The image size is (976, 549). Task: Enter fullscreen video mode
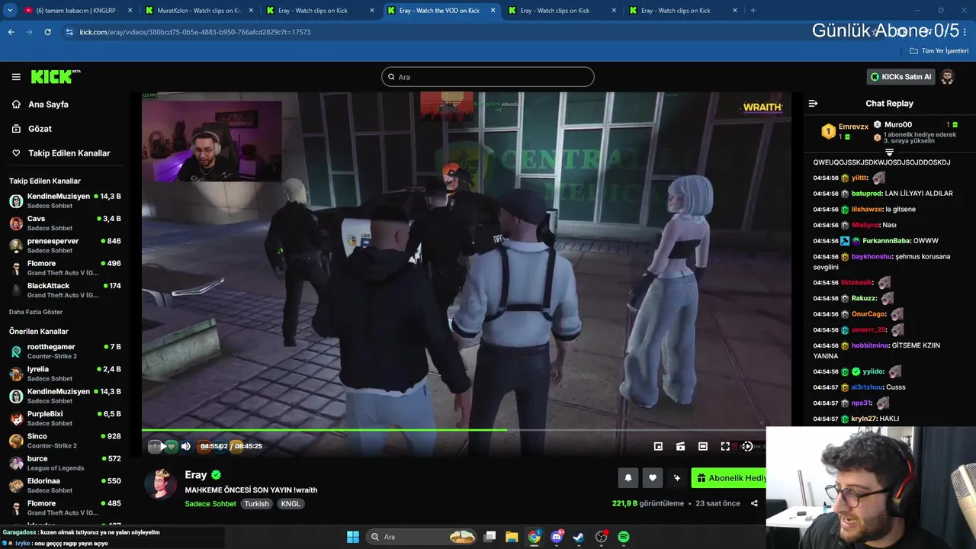click(x=725, y=446)
